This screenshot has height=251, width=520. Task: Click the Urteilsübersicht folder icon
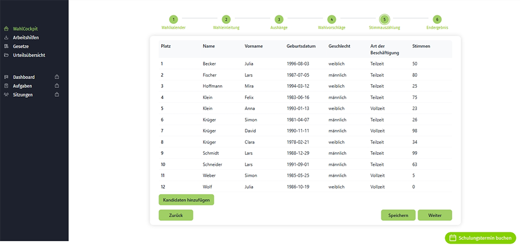pyautogui.click(x=6, y=55)
